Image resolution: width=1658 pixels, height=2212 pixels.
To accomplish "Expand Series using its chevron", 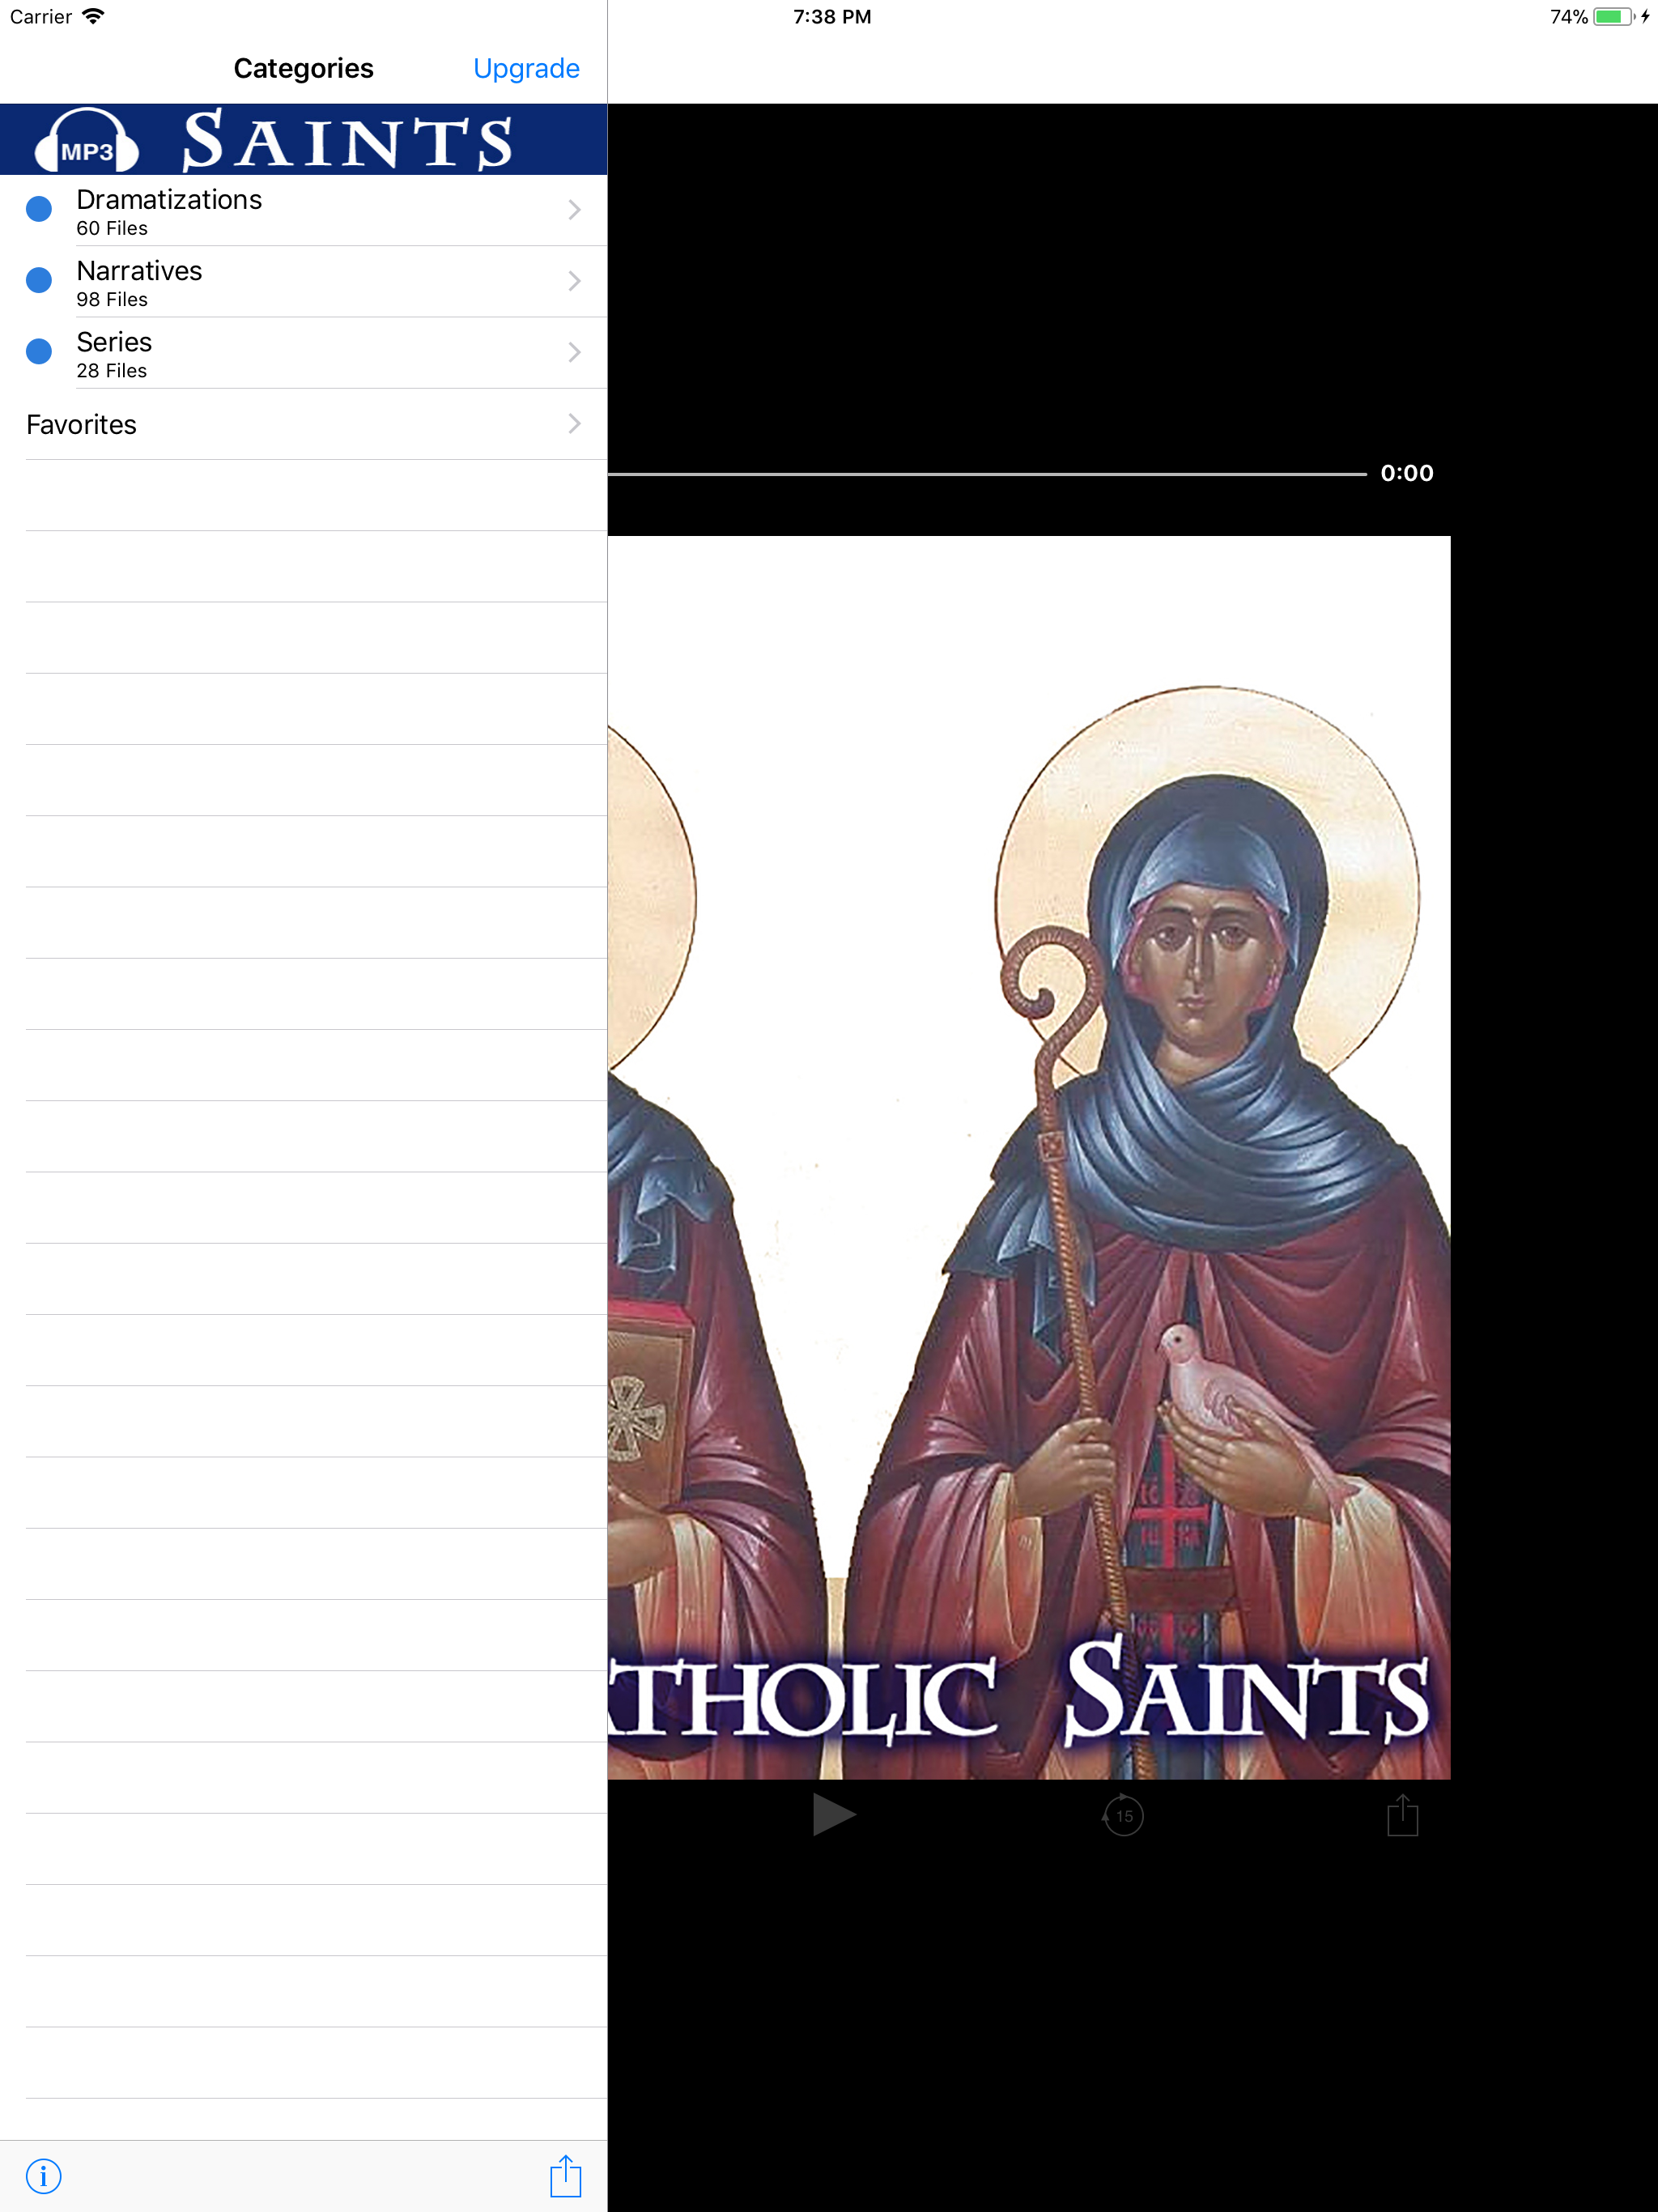I will pos(574,352).
